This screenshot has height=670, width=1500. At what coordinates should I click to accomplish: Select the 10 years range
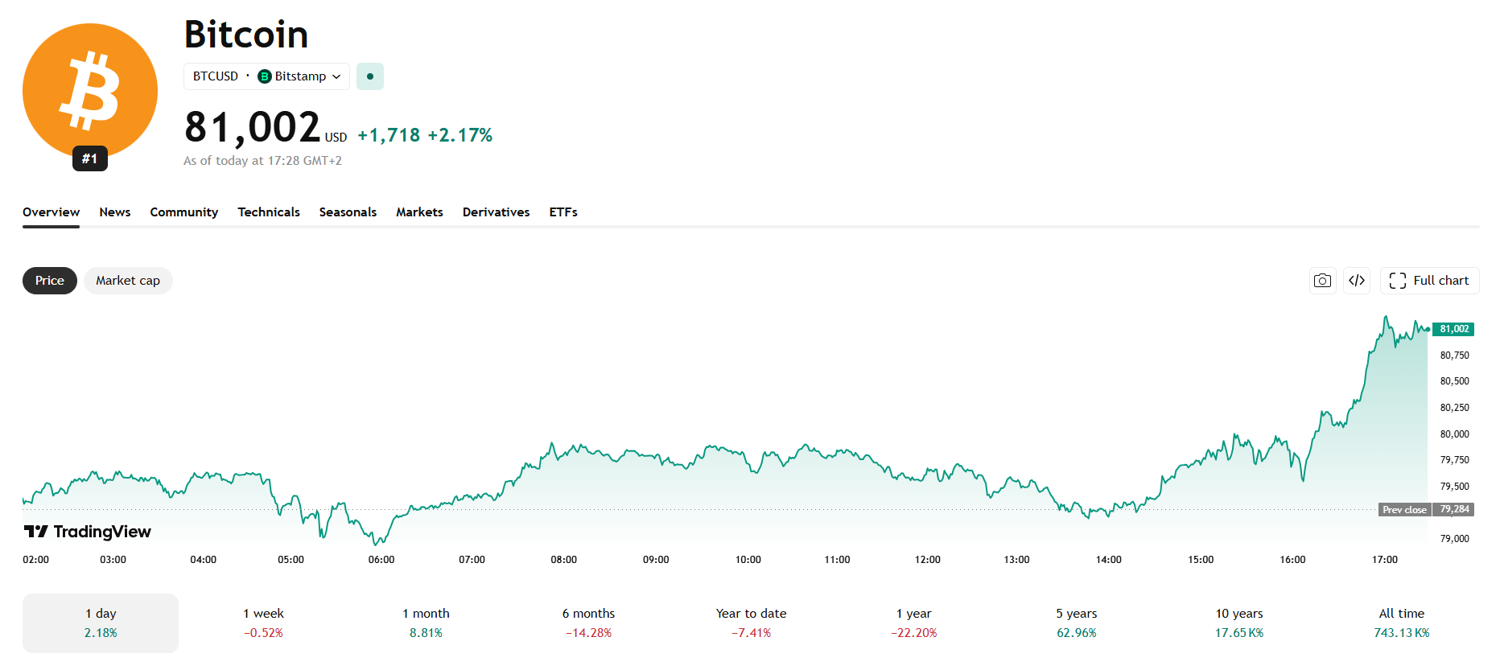(x=1238, y=623)
